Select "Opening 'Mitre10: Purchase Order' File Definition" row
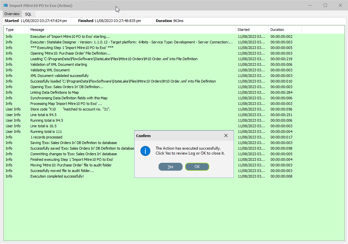The width and height of the screenshot is (348, 244). (174, 53)
